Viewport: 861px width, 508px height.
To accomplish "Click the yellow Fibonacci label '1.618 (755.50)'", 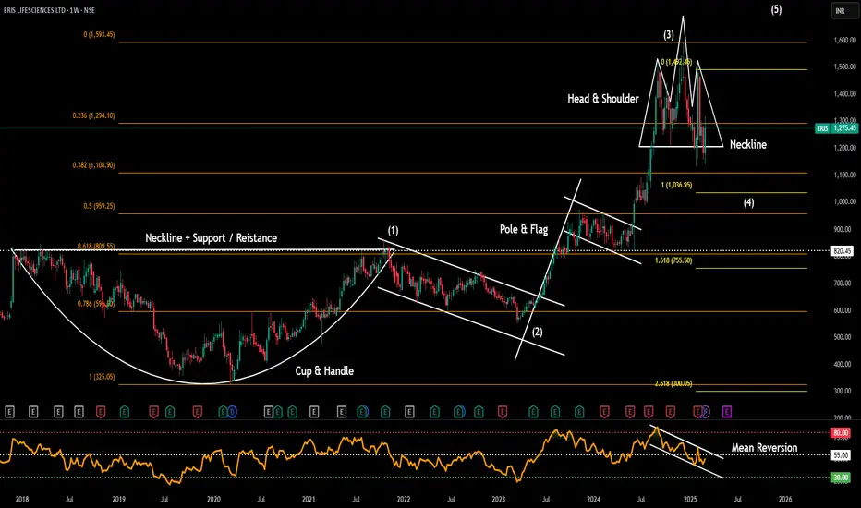I will [673, 260].
